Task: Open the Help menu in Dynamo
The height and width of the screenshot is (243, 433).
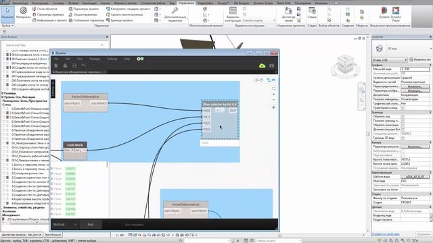Action: tap(127, 59)
